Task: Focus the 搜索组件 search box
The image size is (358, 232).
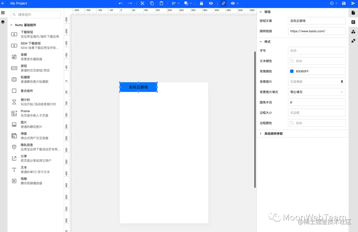Action: 35,15
